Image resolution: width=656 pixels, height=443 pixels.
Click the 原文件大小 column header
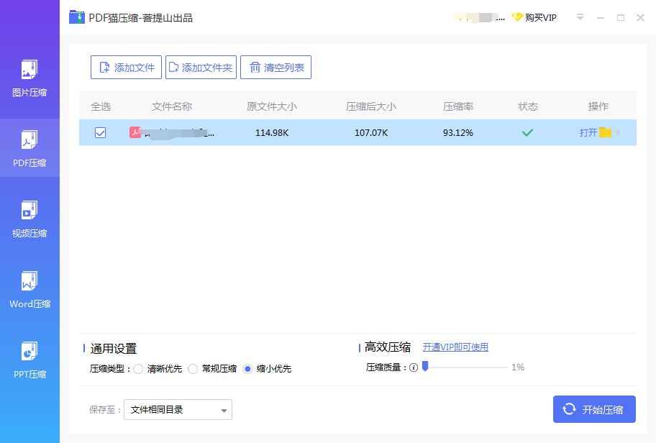pyautogui.click(x=271, y=106)
